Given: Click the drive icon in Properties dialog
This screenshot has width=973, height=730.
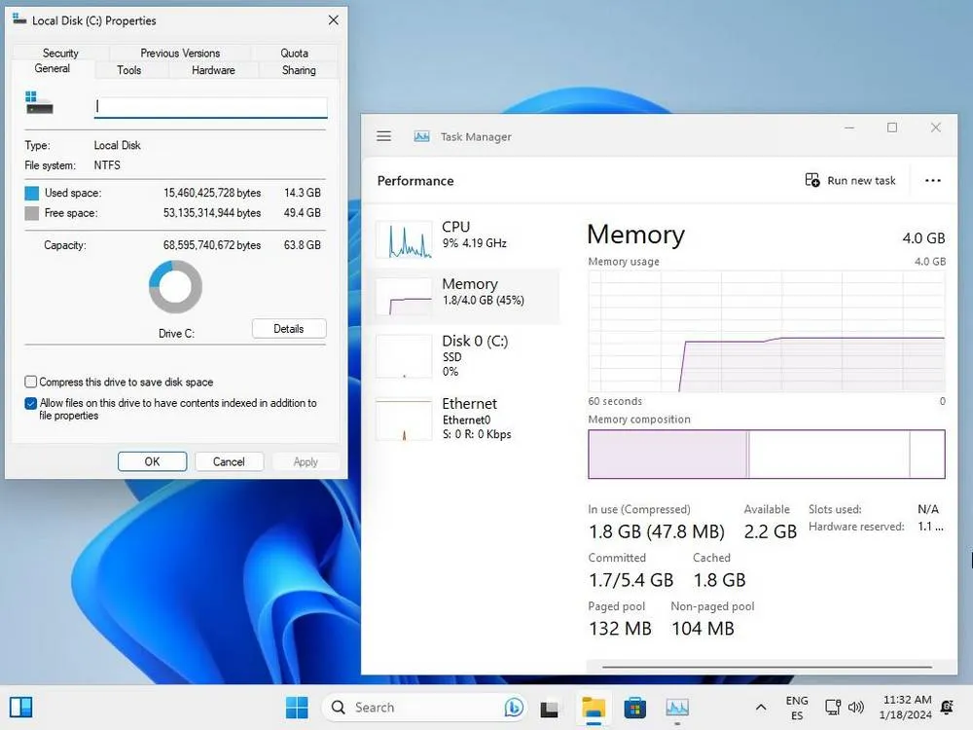Looking at the screenshot, I should click(x=39, y=103).
